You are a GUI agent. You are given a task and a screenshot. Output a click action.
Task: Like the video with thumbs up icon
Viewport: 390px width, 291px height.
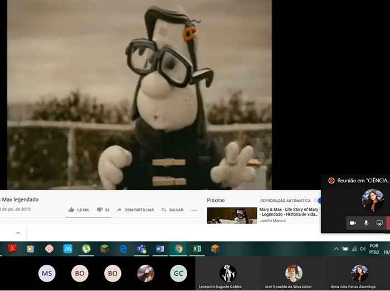(71, 210)
